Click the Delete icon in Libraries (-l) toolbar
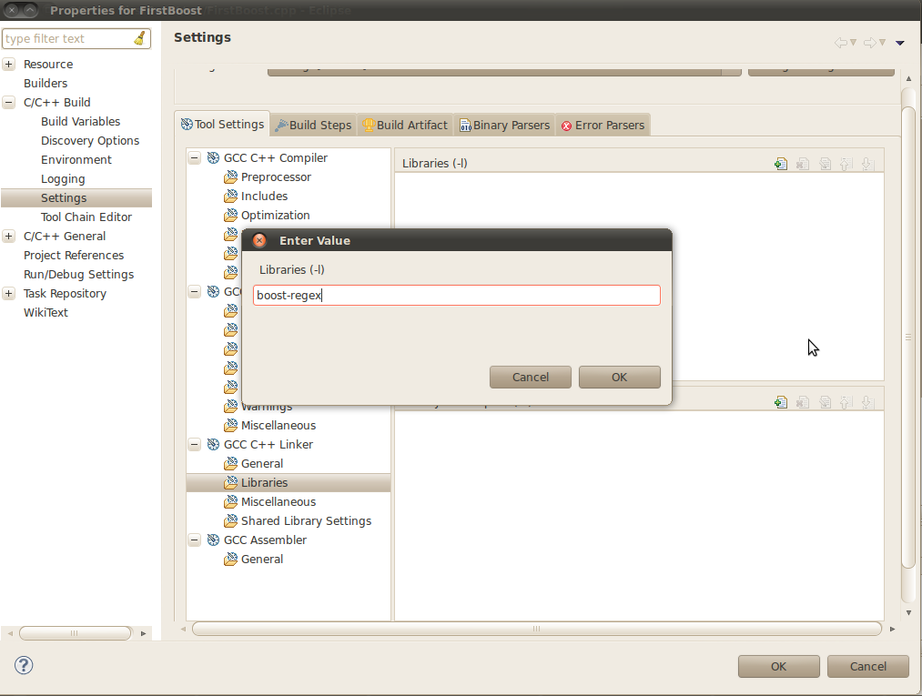Screen dimensions: 922x696 (x=803, y=164)
